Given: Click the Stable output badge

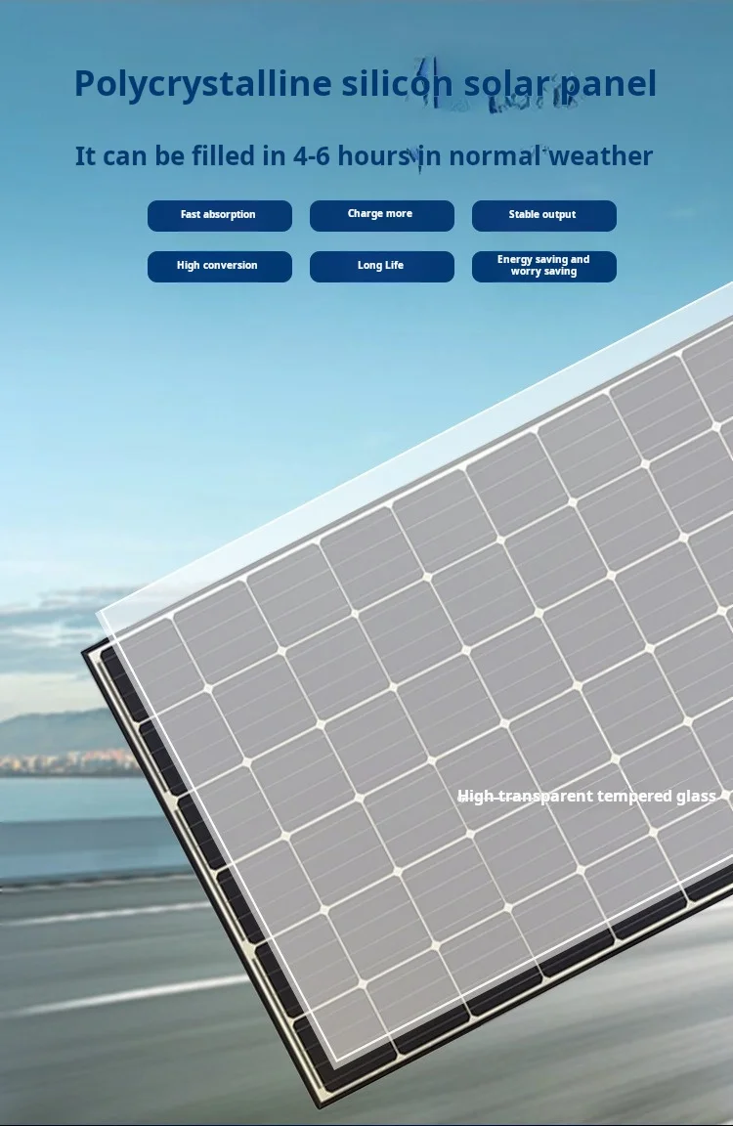Looking at the screenshot, I should pos(544,215).
